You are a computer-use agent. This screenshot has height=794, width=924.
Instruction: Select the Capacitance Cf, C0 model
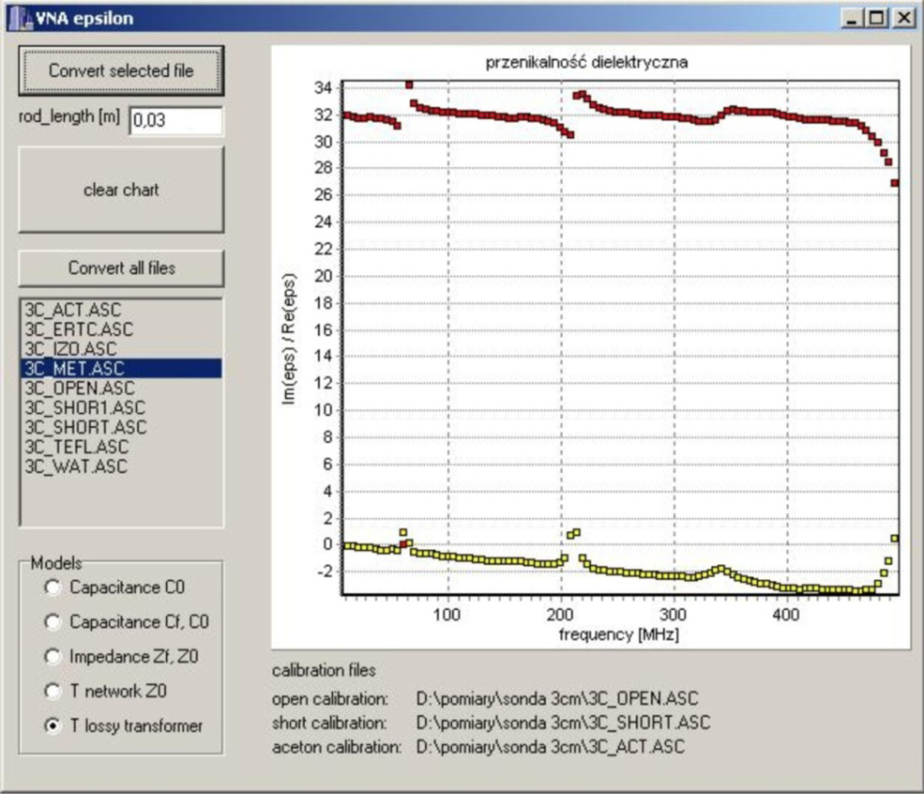pos(54,622)
